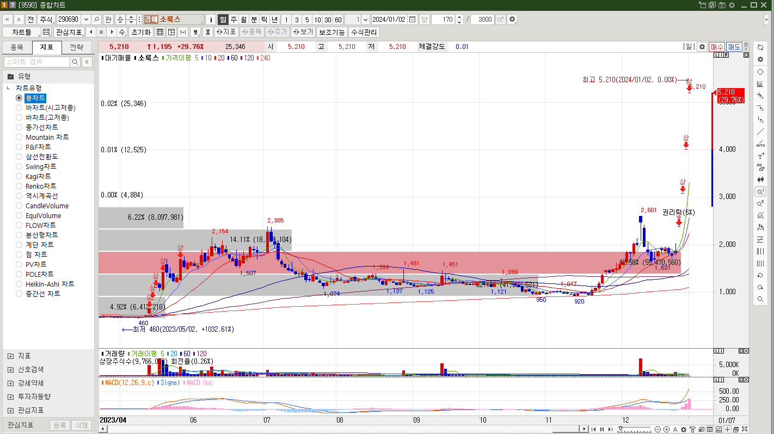
Task: Switch to the 종목 tab
Action: [x=17, y=47]
